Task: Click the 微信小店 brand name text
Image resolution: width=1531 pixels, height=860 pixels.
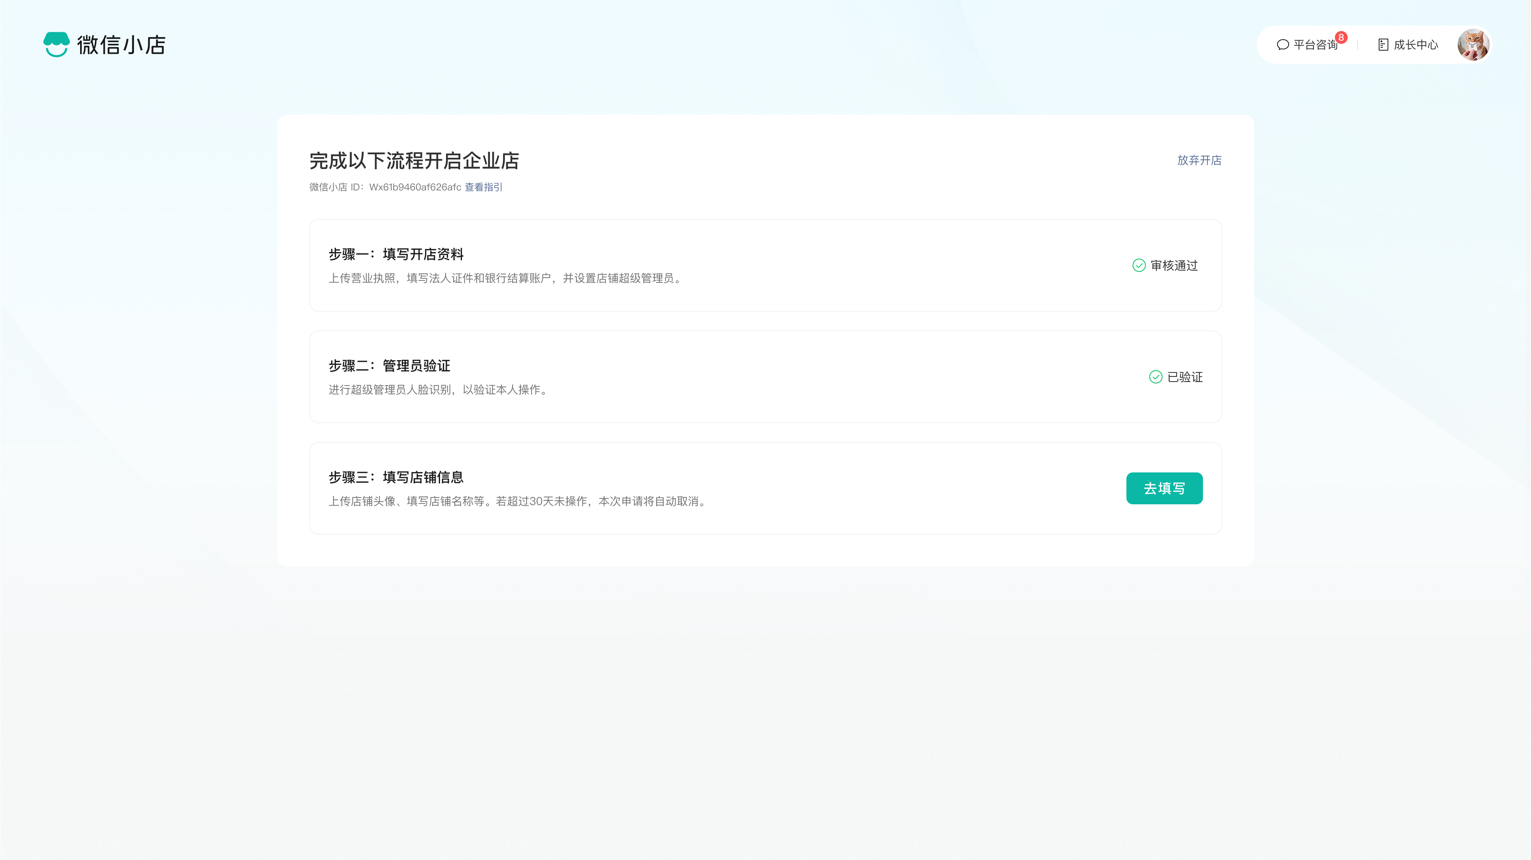Action: point(121,45)
